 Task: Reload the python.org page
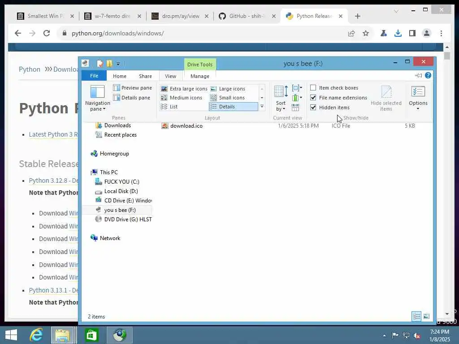tap(47, 33)
